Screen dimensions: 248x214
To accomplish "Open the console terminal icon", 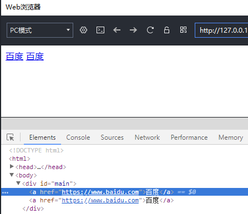I will tap(100, 30).
